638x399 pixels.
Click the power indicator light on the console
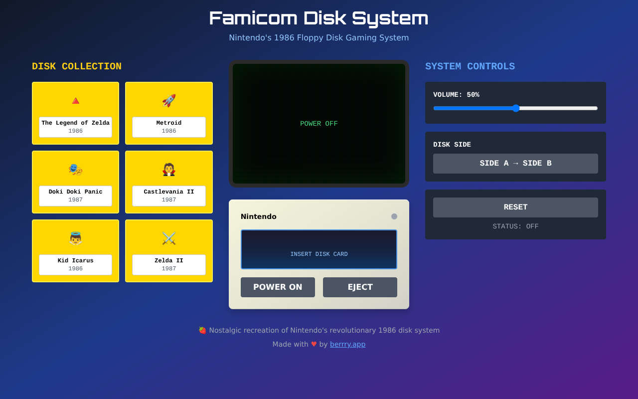394,216
